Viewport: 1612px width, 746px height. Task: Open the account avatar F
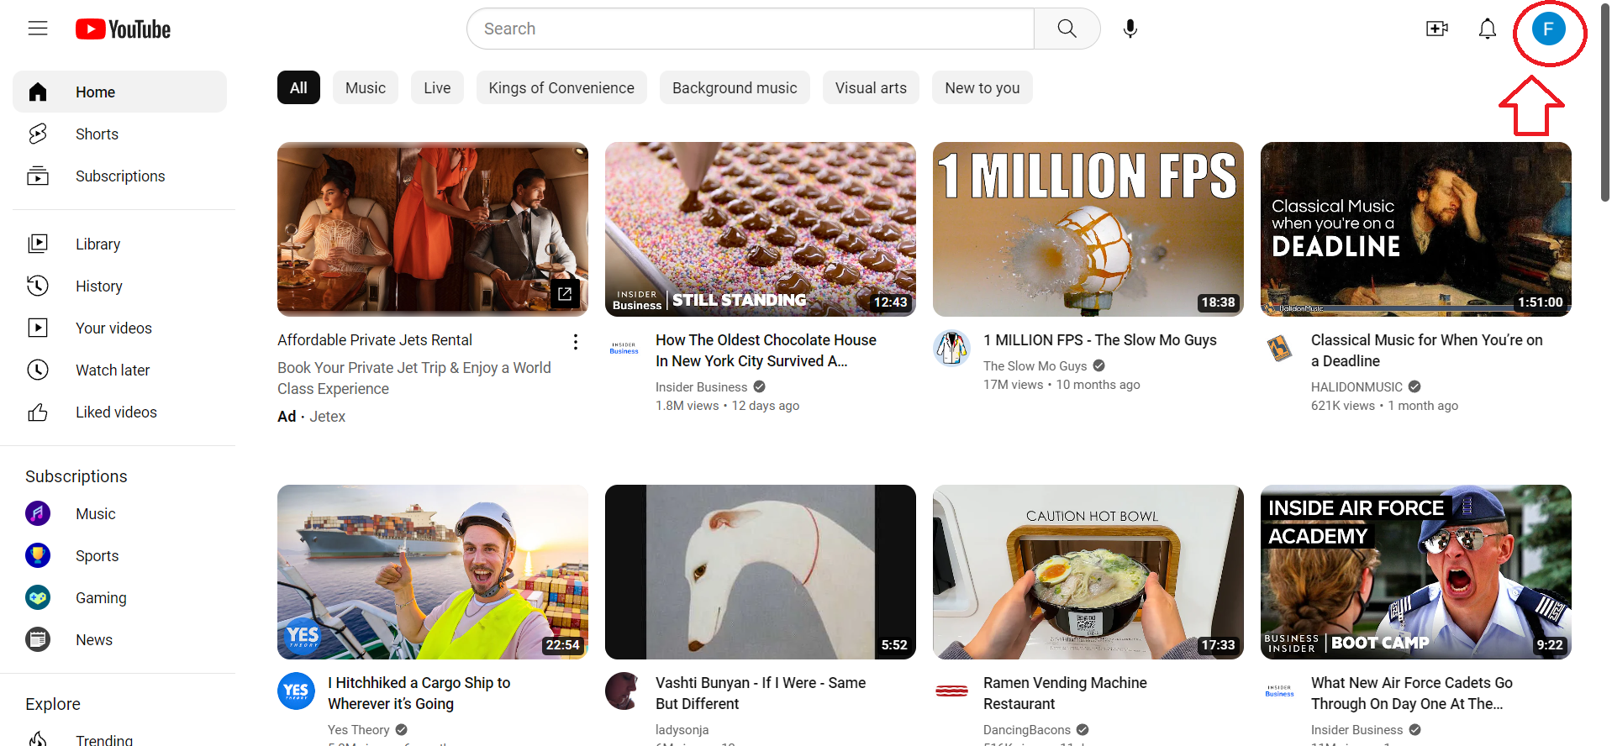[1548, 29]
